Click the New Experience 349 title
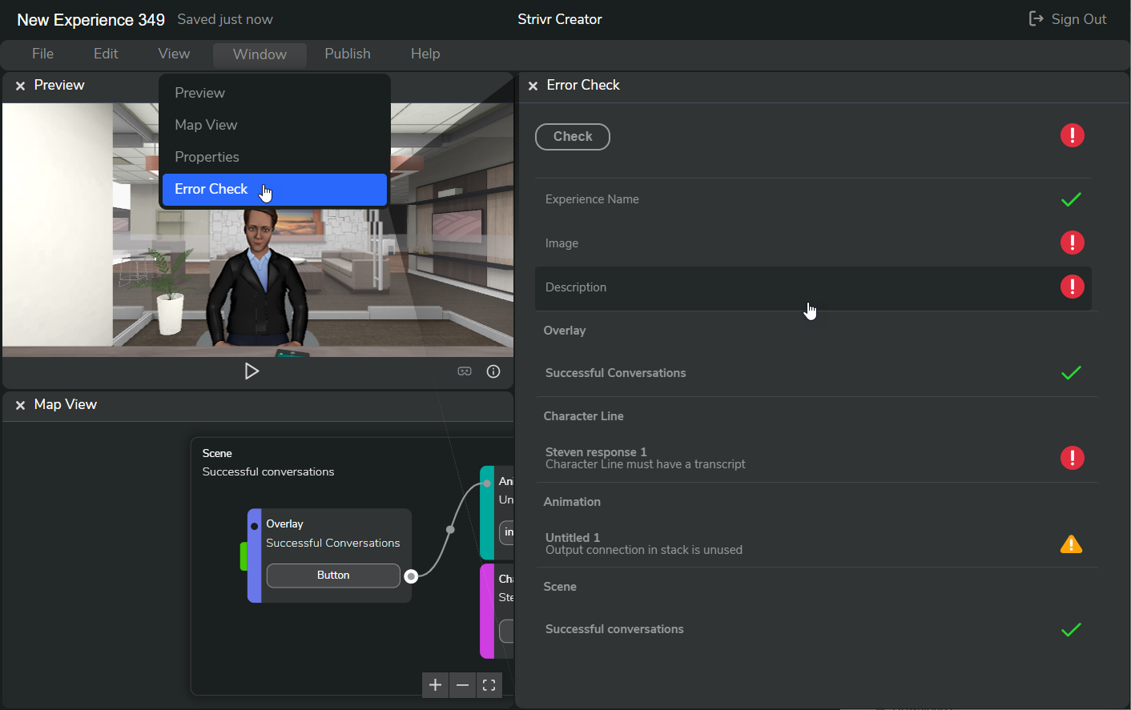 point(91,20)
